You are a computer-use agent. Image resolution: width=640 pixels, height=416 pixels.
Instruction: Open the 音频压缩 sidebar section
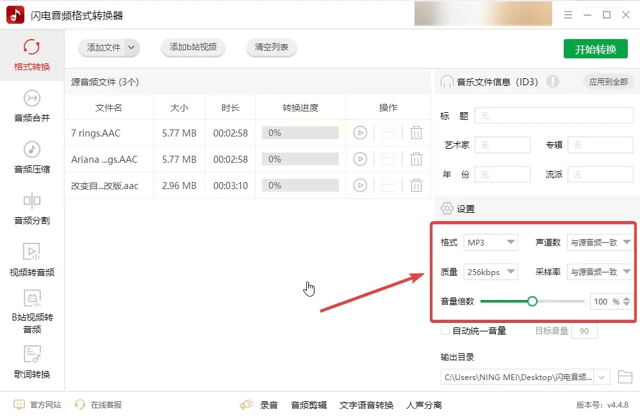32,158
